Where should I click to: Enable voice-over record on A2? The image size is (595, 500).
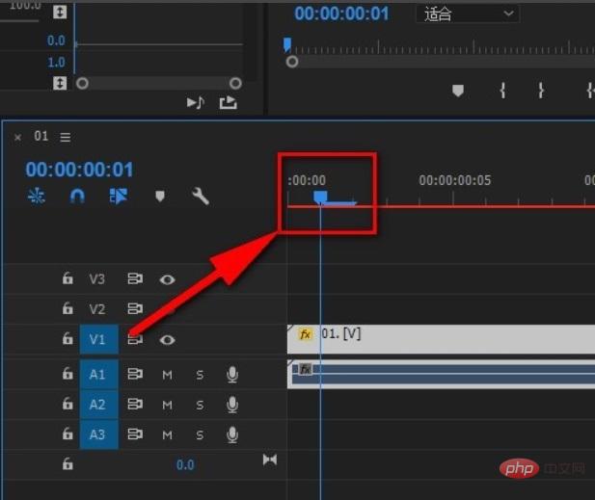pyautogui.click(x=232, y=405)
